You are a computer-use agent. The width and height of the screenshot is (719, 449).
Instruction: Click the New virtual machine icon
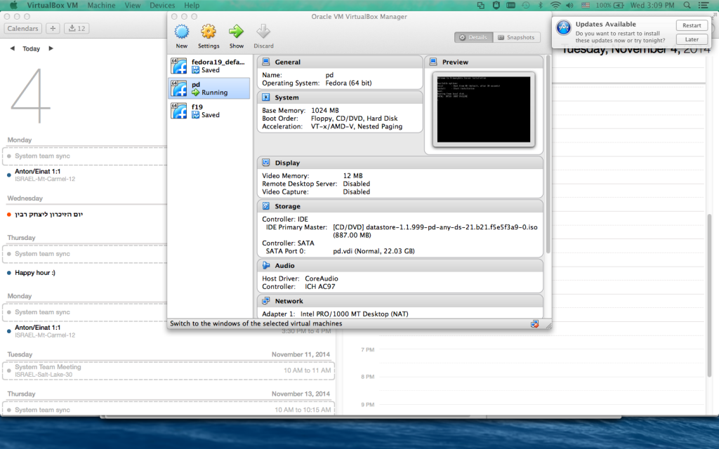click(x=182, y=32)
